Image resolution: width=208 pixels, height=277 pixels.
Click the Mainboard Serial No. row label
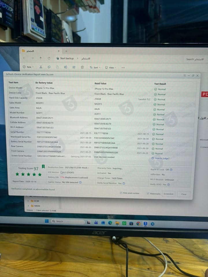coord(21,137)
